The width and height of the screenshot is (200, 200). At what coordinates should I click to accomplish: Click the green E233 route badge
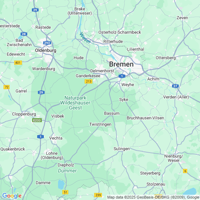37,120
